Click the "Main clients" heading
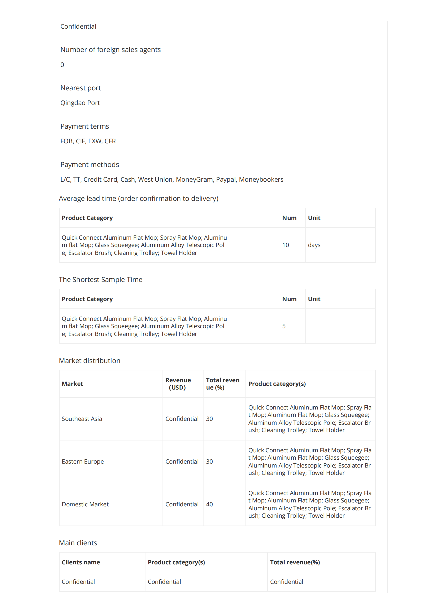 click(78, 543)
